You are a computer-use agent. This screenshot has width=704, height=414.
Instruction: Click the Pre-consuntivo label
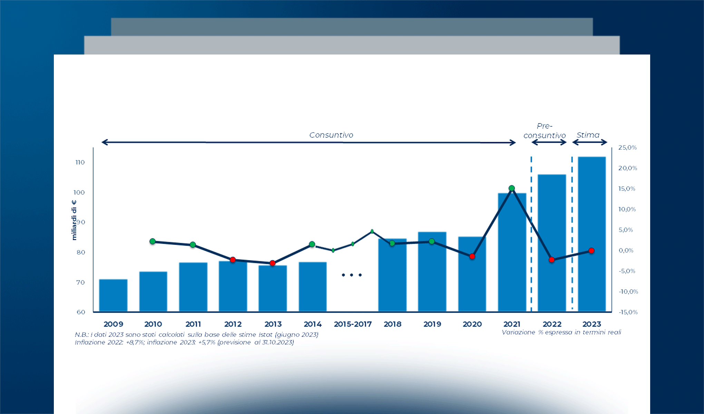[545, 131]
